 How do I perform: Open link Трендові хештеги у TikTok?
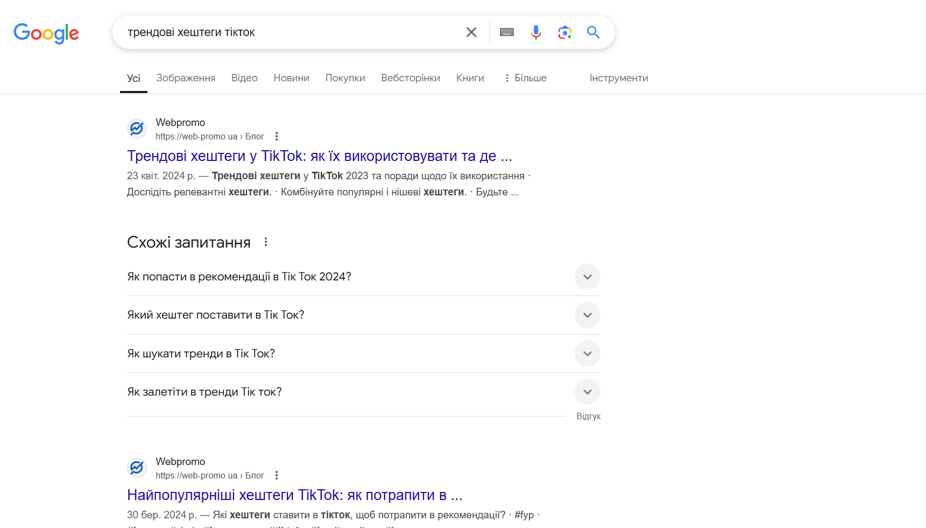click(320, 156)
